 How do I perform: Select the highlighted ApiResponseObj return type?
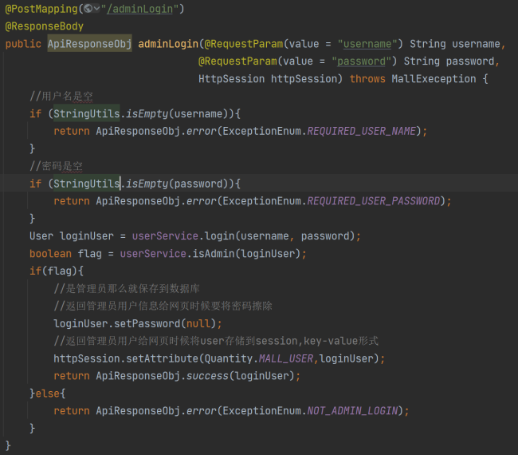point(89,44)
